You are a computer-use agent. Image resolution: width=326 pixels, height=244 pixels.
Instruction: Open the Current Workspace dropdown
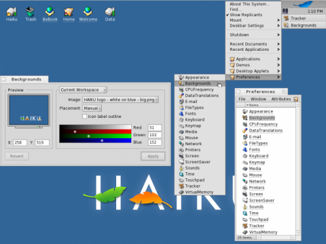pyautogui.click(x=83, y=89)
